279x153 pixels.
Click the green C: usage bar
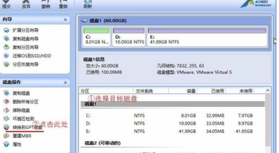pos(96,31)
